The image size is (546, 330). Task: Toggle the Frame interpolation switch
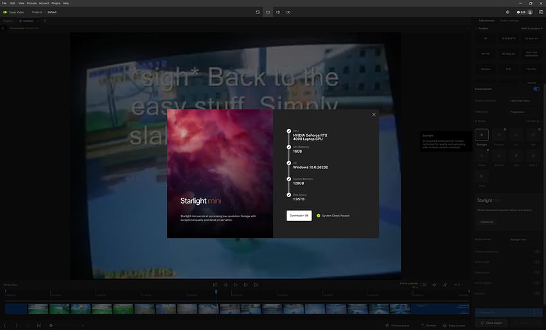[536, 251]
